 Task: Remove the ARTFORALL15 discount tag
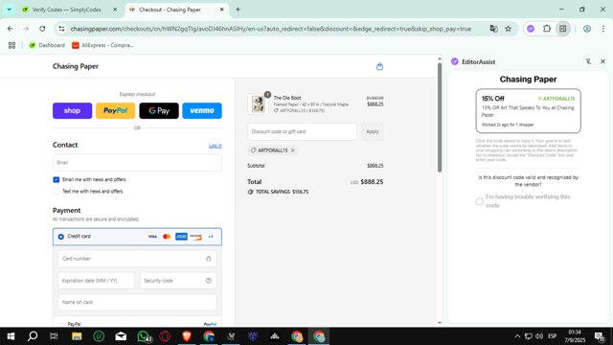coord(292,150)
